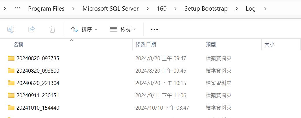301x118 pixels.
Task: Expand chevron between Program Files and Microsoft SQL Server
Action: tap(73, 9)
